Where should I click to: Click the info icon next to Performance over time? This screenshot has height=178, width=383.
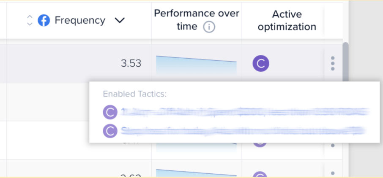click(x=209, y=27)
